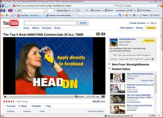Click the Create Account link

[137, 23]
